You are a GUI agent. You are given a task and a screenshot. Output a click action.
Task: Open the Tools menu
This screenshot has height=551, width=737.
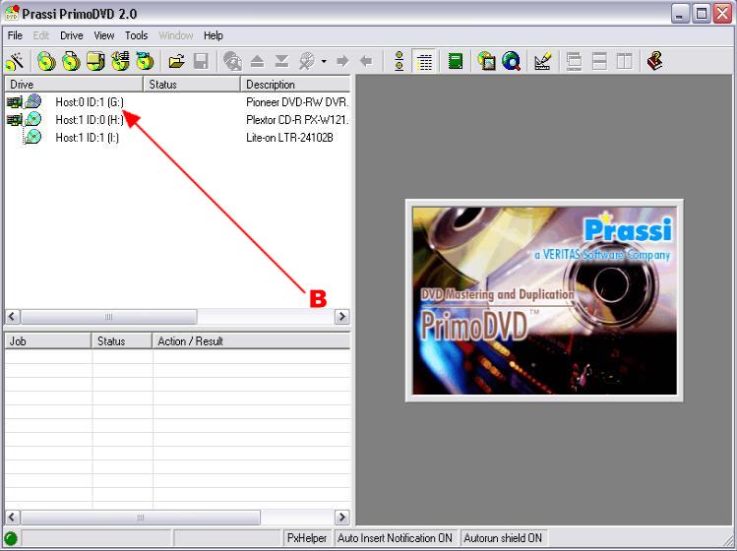(x=137, y=35)
